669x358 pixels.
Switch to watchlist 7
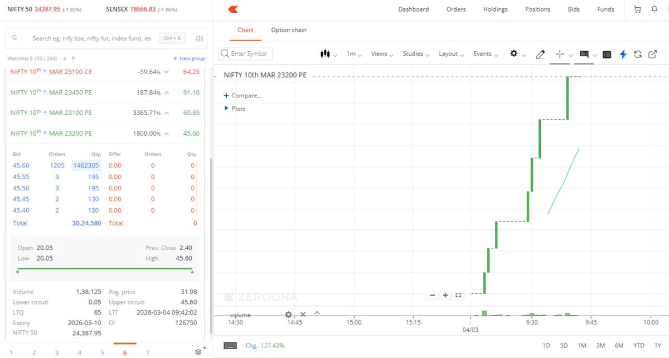(x=148, y=352)
